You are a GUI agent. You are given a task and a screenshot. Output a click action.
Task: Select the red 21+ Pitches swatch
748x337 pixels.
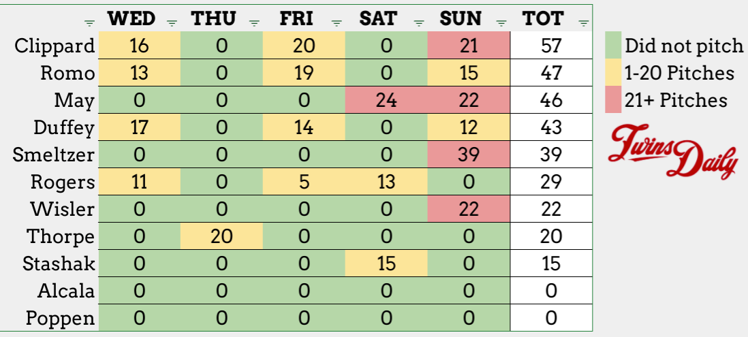(613, 99)
